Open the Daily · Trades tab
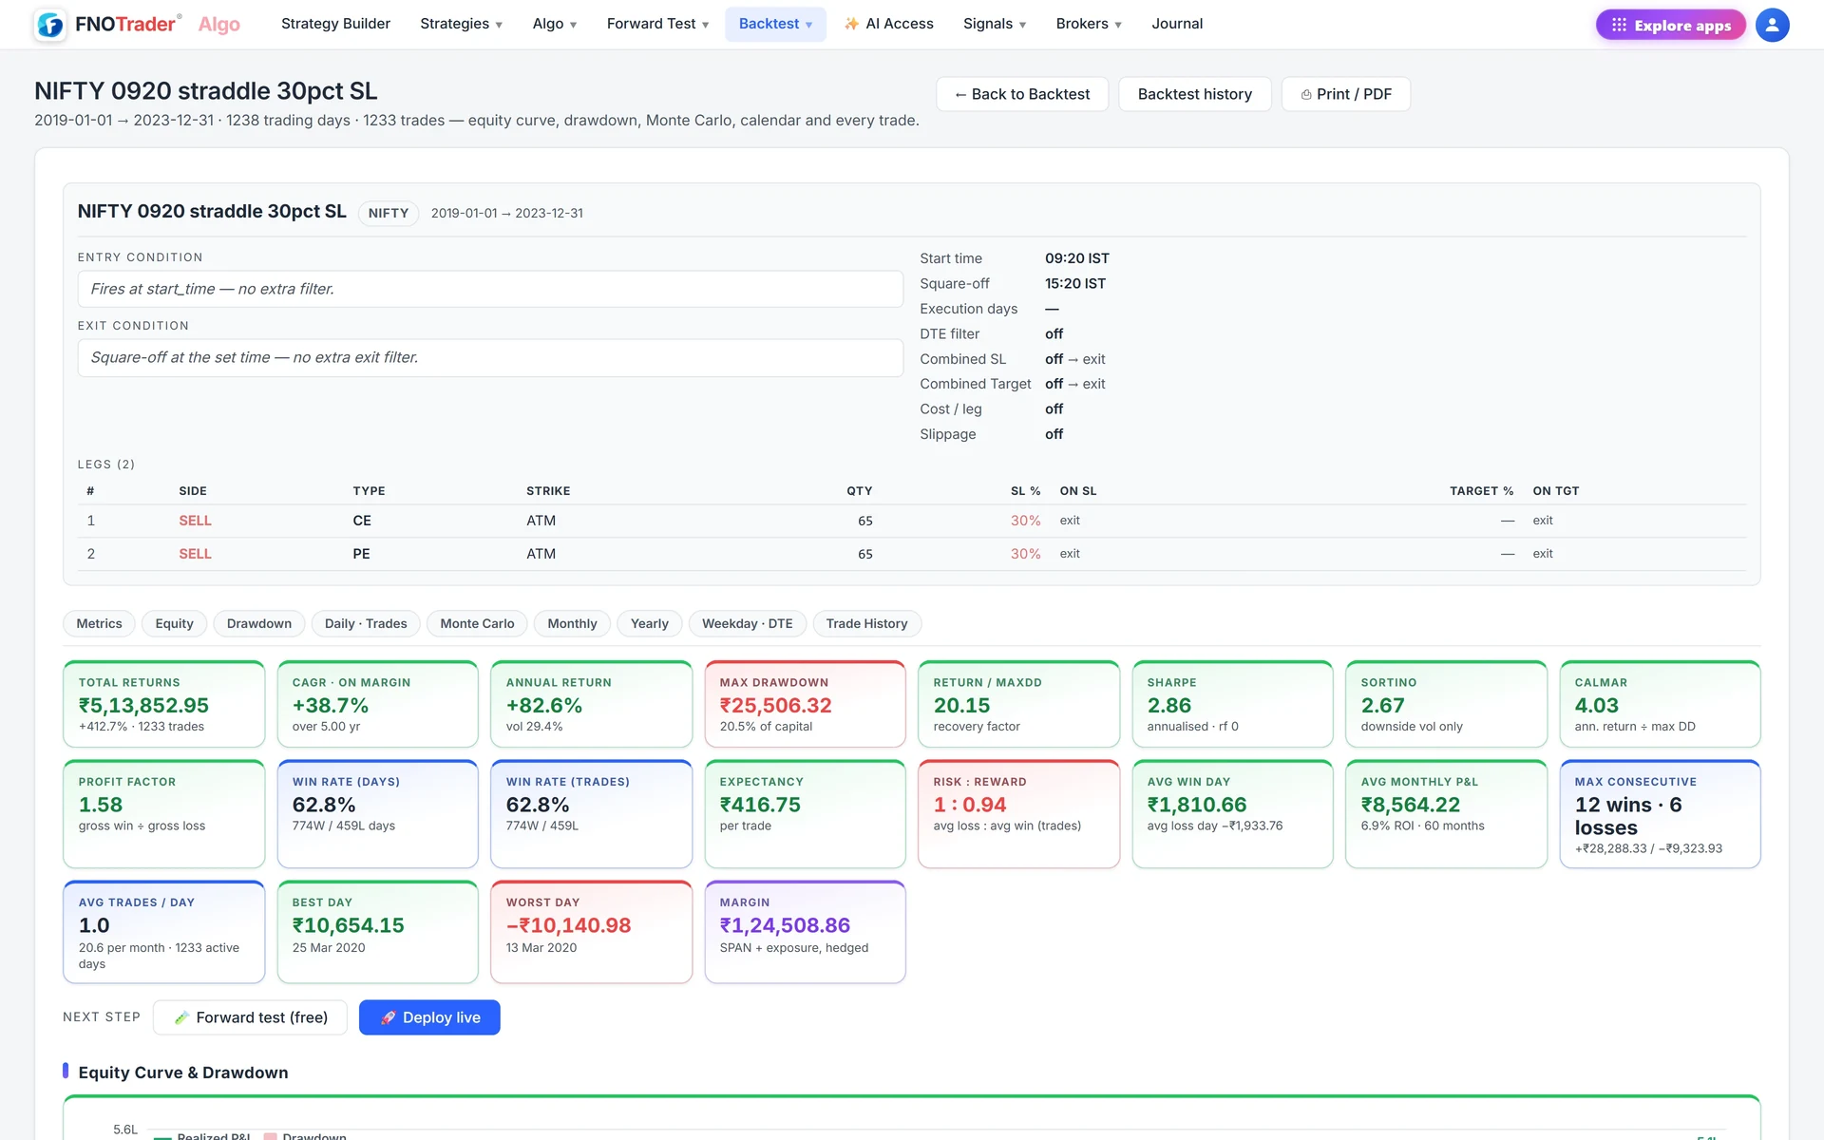The width and height of the screenshot is (1824, 1140). [366, 623]
